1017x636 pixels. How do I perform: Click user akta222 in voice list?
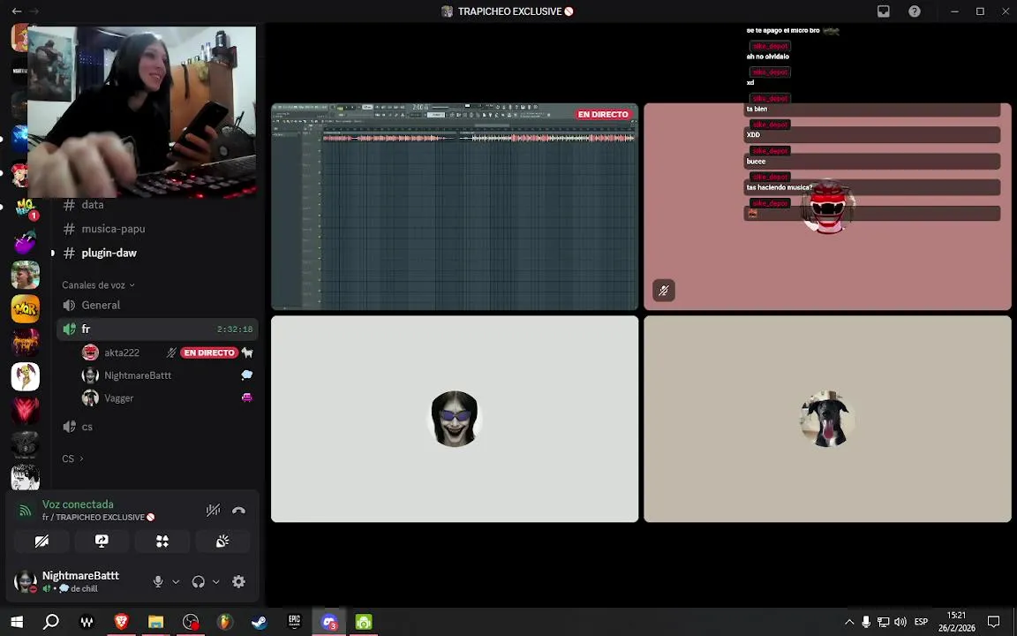(x=122, y=352)
